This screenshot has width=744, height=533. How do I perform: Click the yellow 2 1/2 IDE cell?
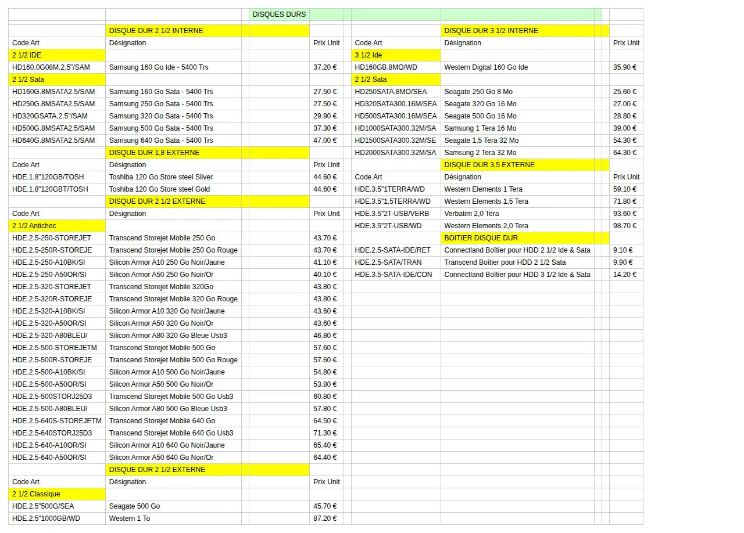pyautogui.click(x=57, y=55)
